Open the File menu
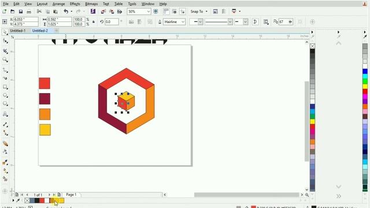The image size is (370, 208). (x=6, y=4)
